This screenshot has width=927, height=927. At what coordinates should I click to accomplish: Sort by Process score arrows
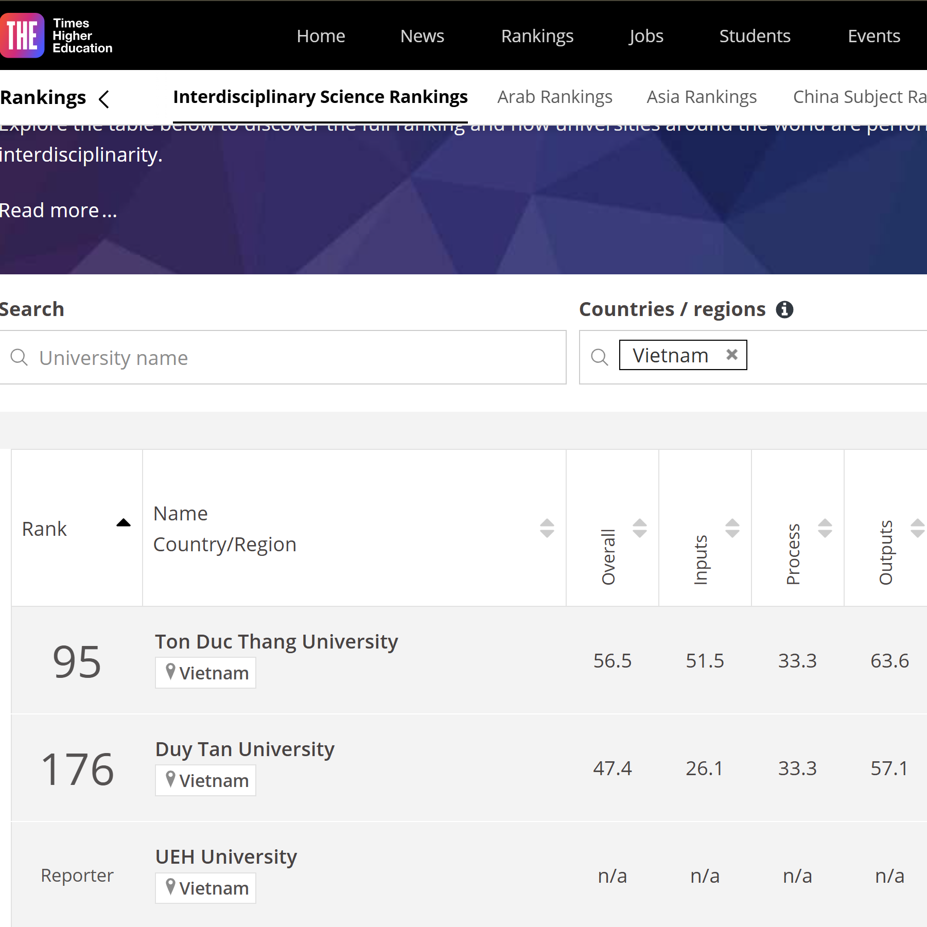pos(825,528)
